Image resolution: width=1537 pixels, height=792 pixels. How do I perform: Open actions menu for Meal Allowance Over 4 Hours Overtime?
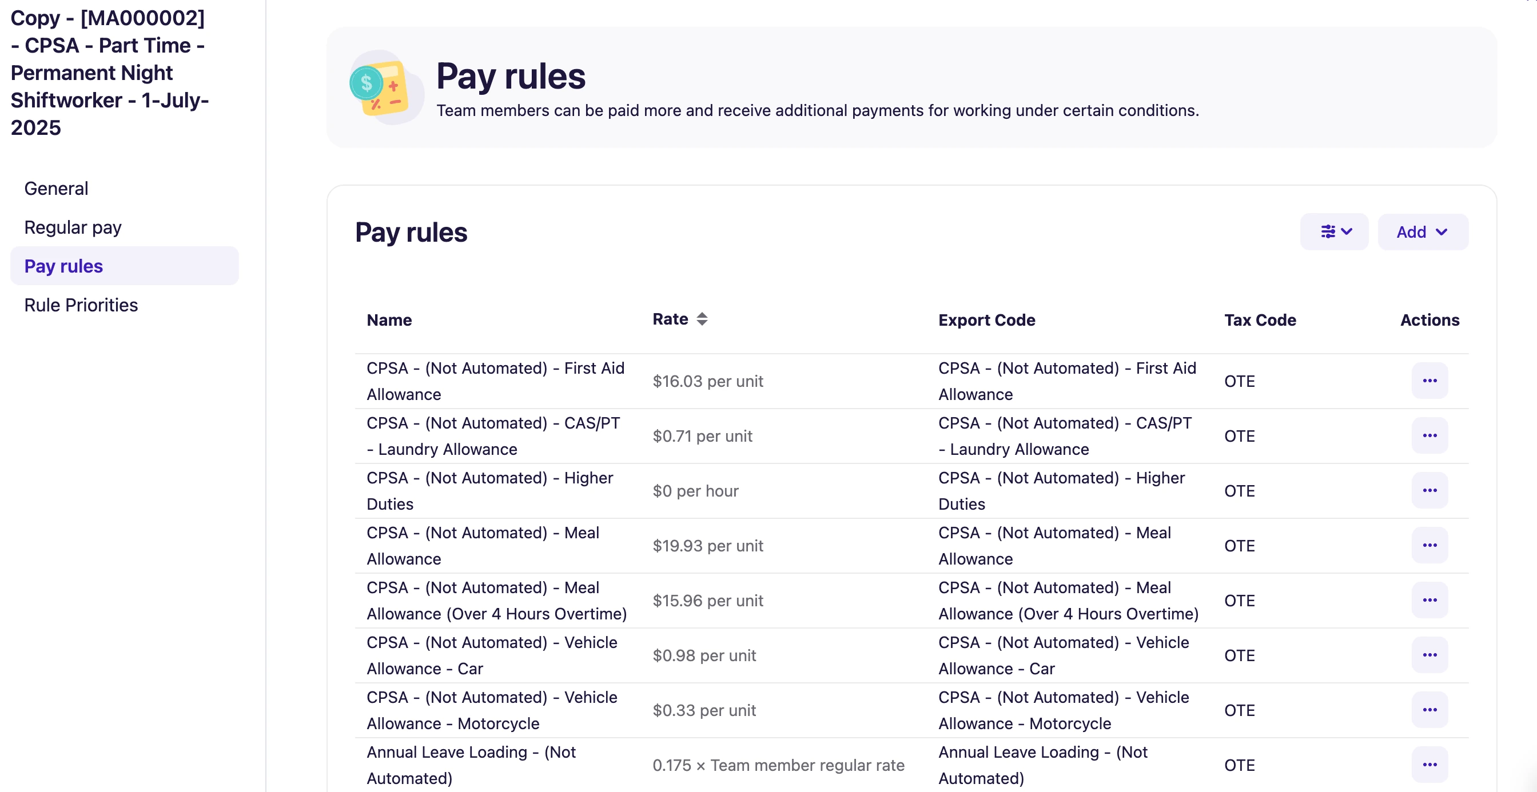click(1430, 600)
